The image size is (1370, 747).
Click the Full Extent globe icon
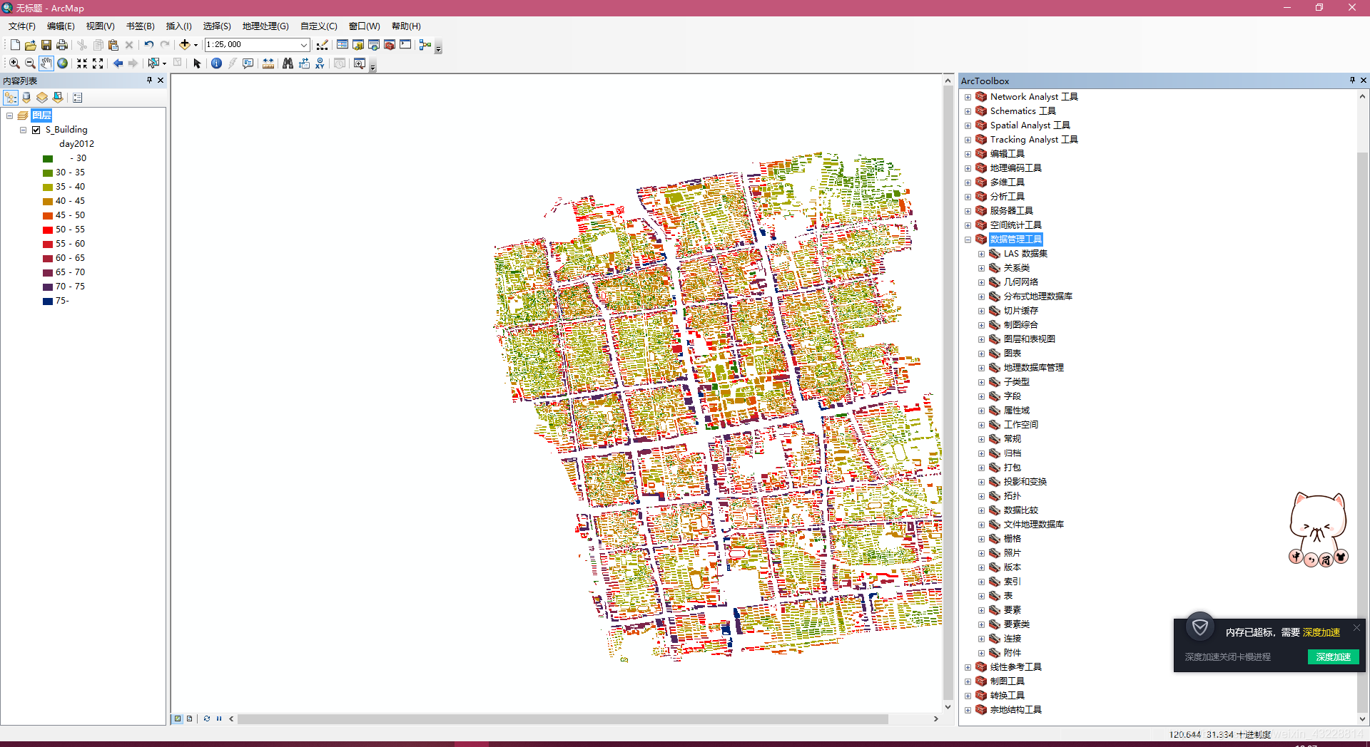point(63,63)
